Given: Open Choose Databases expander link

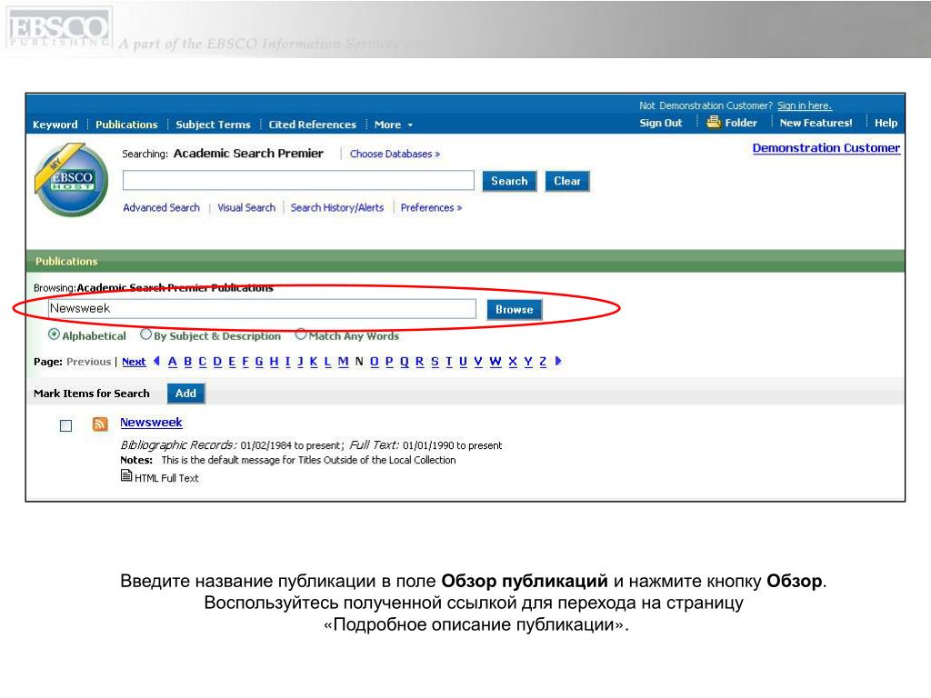Looking at the screenshot, I should [x=395, y=154].
